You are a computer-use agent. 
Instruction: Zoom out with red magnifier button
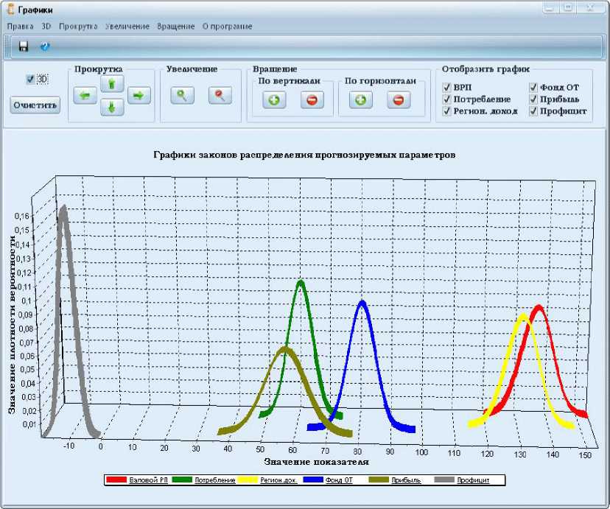220,95
